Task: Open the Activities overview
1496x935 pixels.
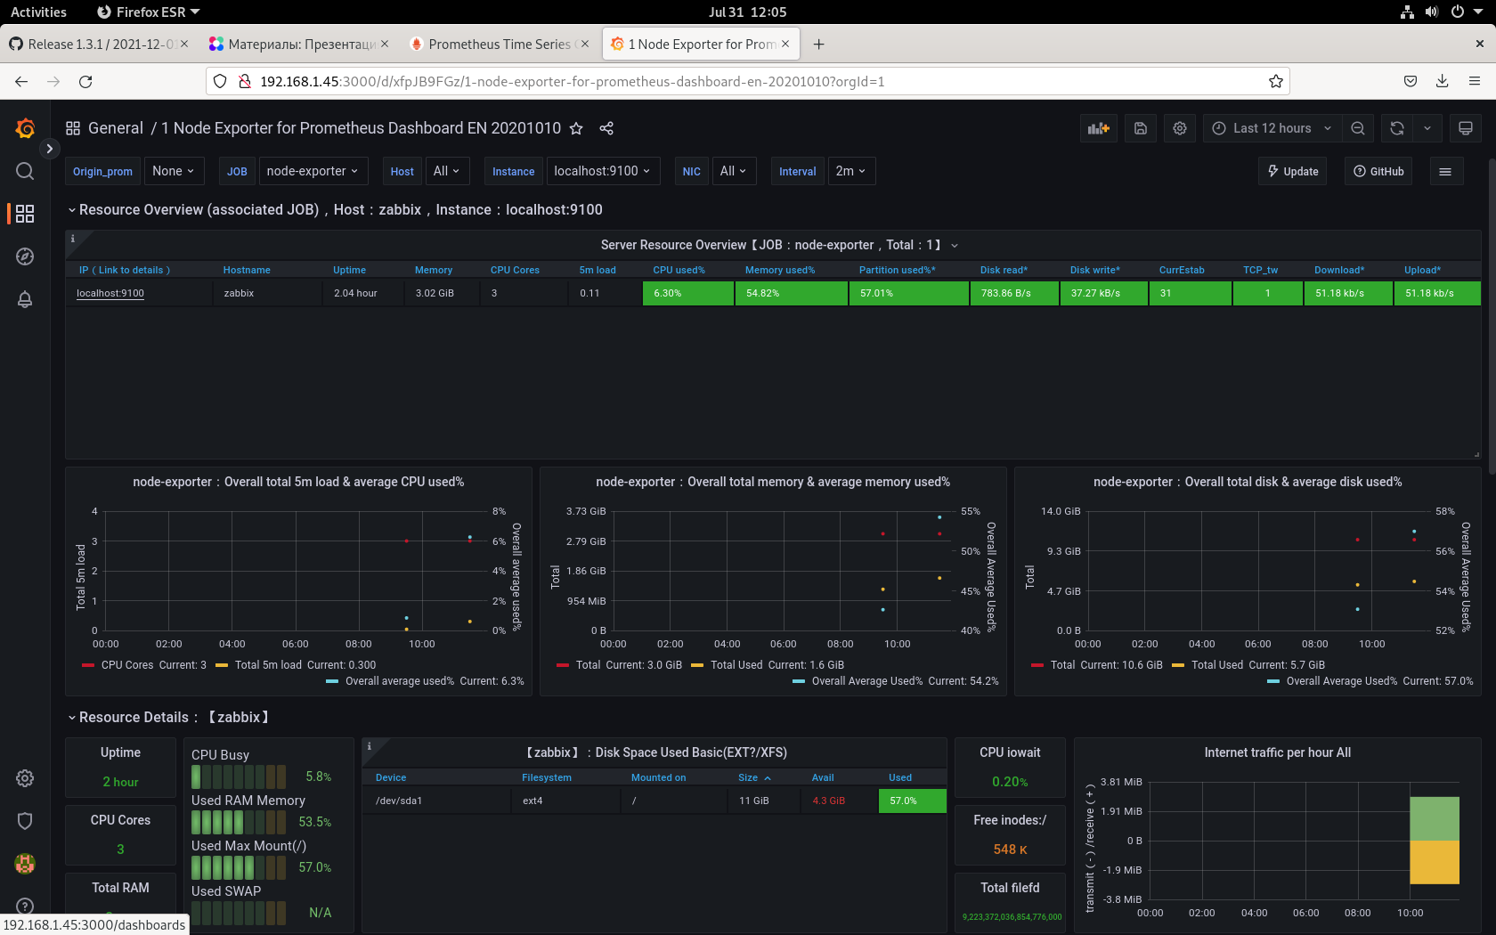Action: click(x=38, y=12)
